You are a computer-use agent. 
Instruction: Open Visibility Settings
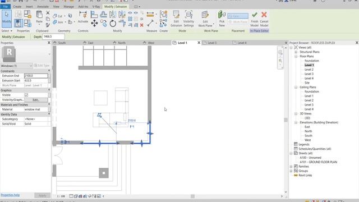[188, 19]
